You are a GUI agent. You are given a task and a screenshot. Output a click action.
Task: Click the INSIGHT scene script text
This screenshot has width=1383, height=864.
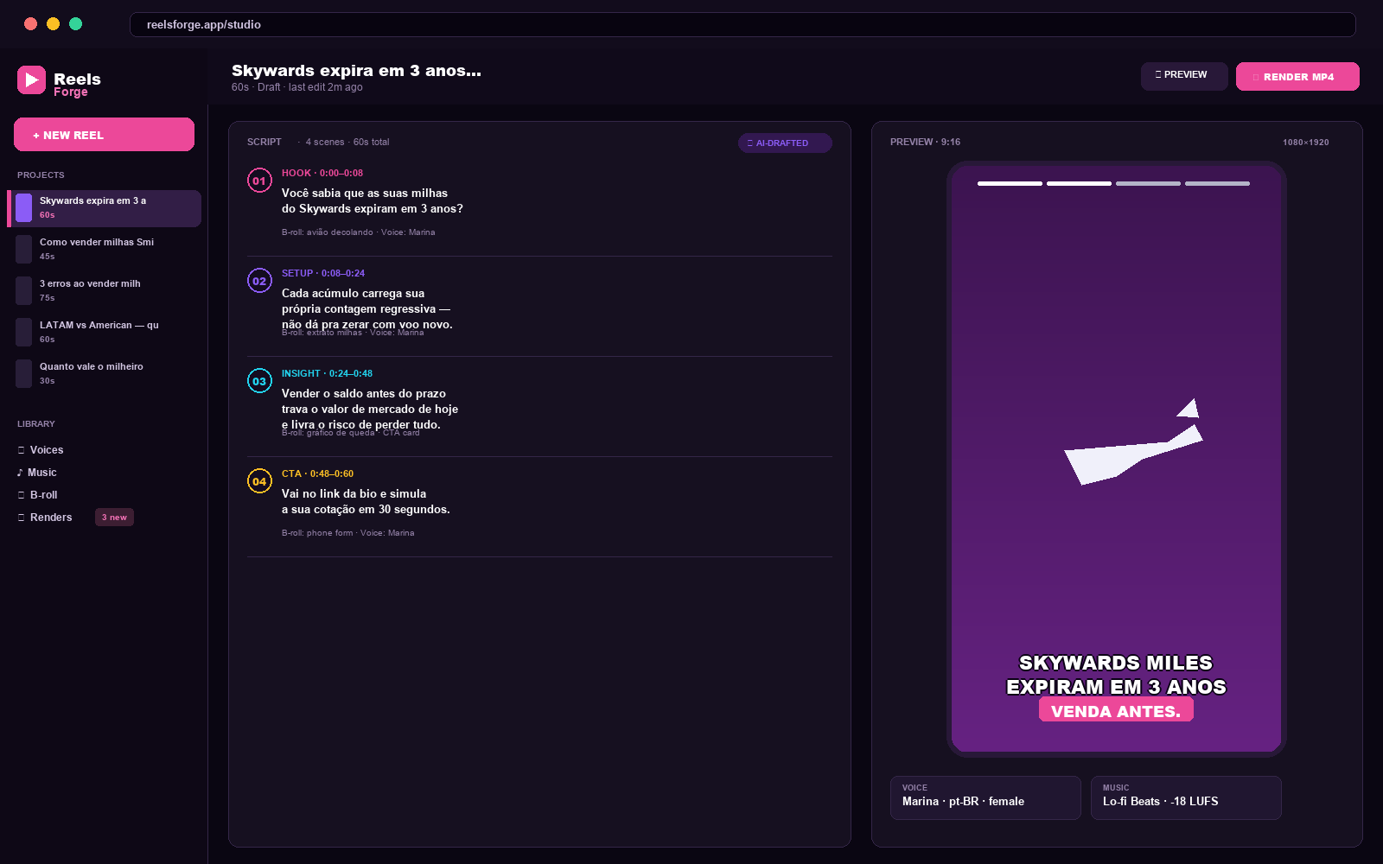(370, 410)
